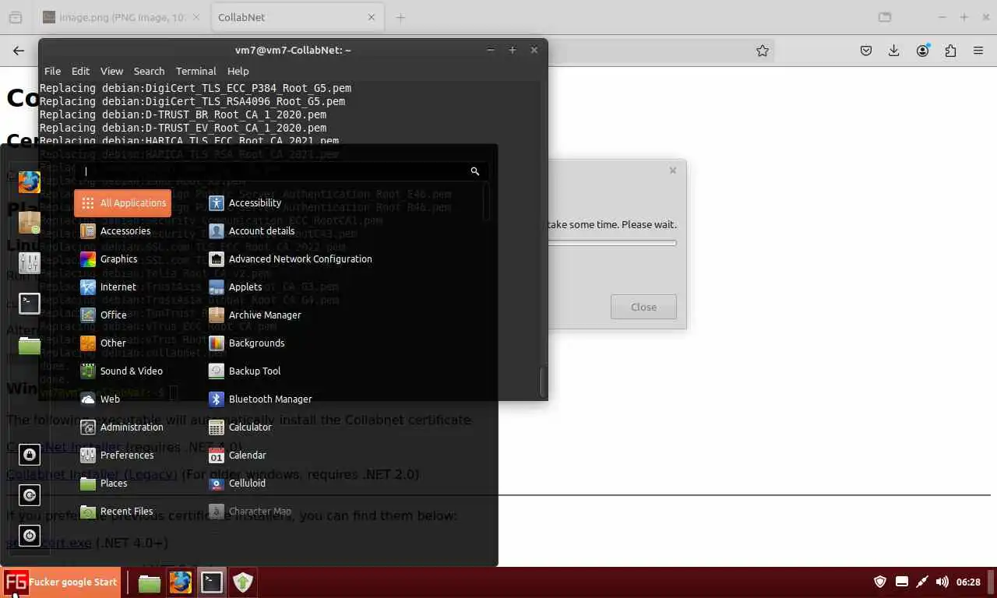
Task: Select the Accessories category
Action: click(x=122, y=231)
